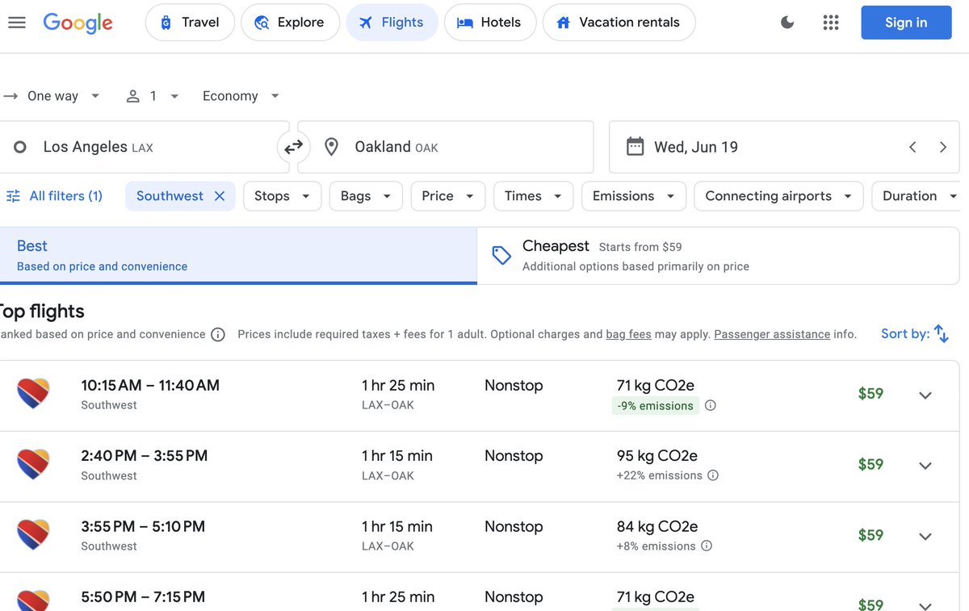Click Southwest logo on 2:40 PM flight
969x611 pixels.
pyautogui.click(x=33, y=464)
